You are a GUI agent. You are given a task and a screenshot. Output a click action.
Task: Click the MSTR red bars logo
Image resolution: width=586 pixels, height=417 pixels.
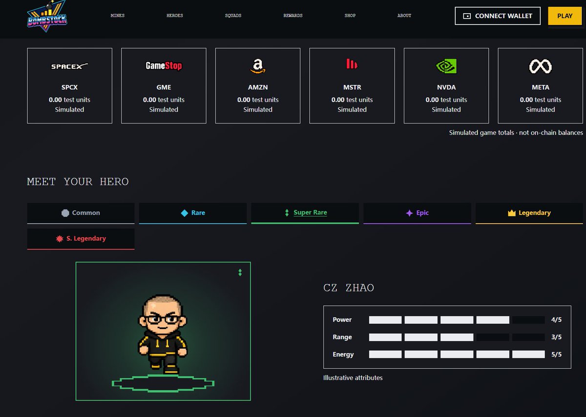[x=352, y=63]
